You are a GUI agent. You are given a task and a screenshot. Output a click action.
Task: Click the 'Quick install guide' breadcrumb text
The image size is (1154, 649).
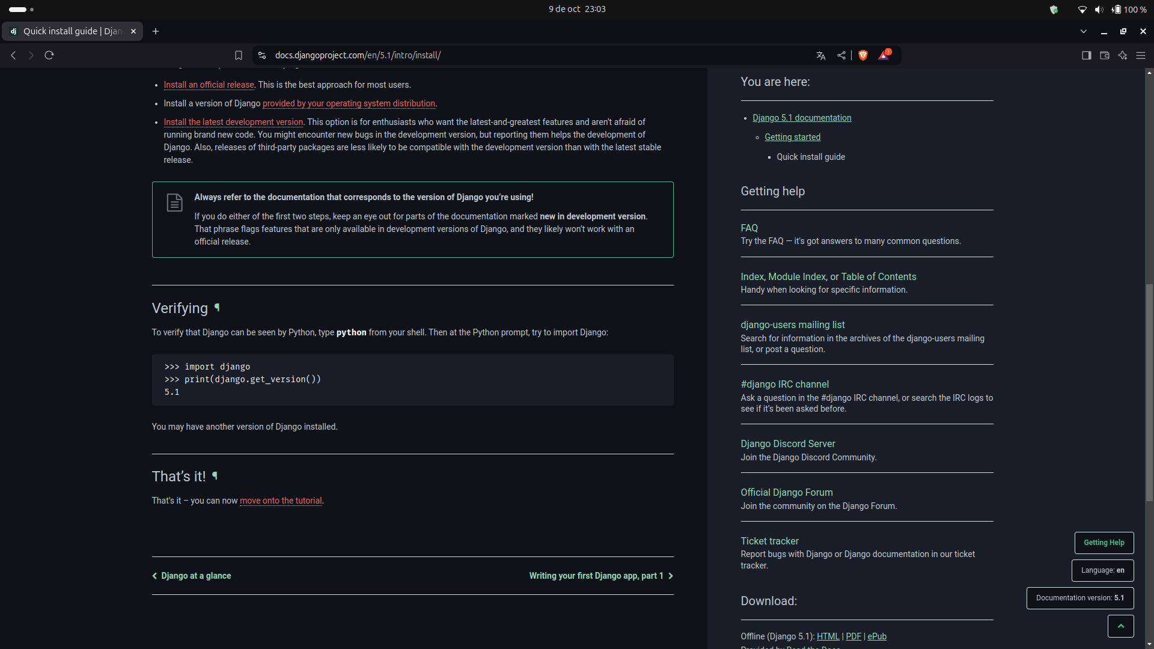tap(810, 157)
